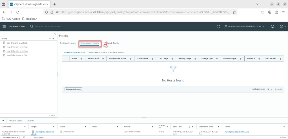Open the feedback smiley icon
The height and width of the screenshot is (139, 288).
coord(273,27)
